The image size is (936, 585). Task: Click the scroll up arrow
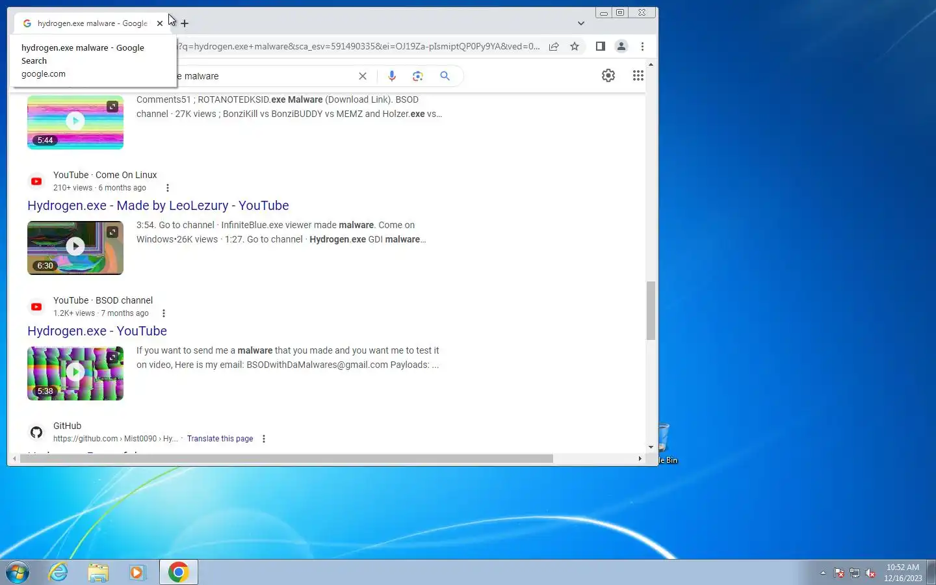651,64
